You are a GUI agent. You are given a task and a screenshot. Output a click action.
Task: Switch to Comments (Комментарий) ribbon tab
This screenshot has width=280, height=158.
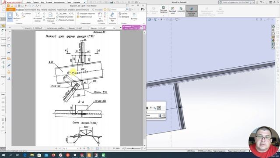[30, 10]
